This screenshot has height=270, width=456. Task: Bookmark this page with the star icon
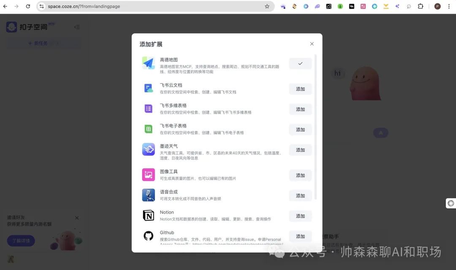click(x=267, y=6)
